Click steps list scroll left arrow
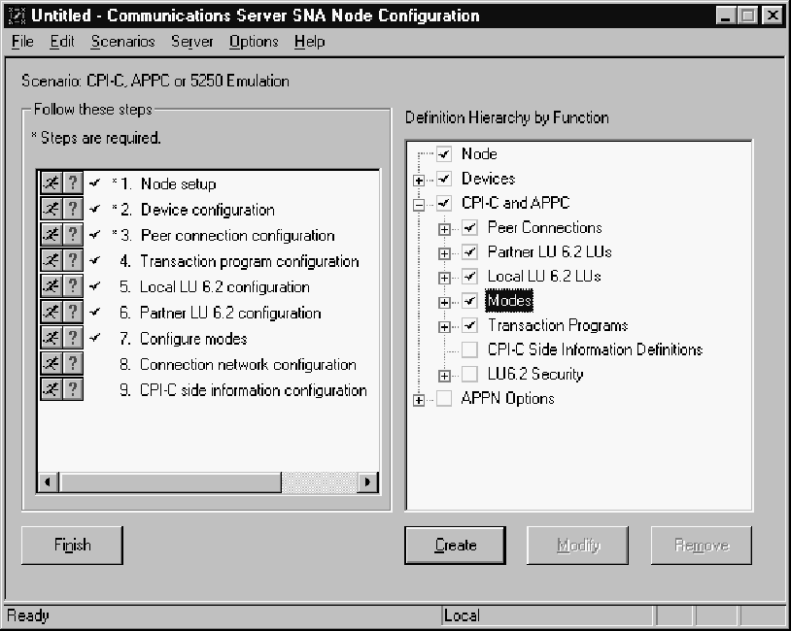The image size is (791, 631). pos(48,482)
